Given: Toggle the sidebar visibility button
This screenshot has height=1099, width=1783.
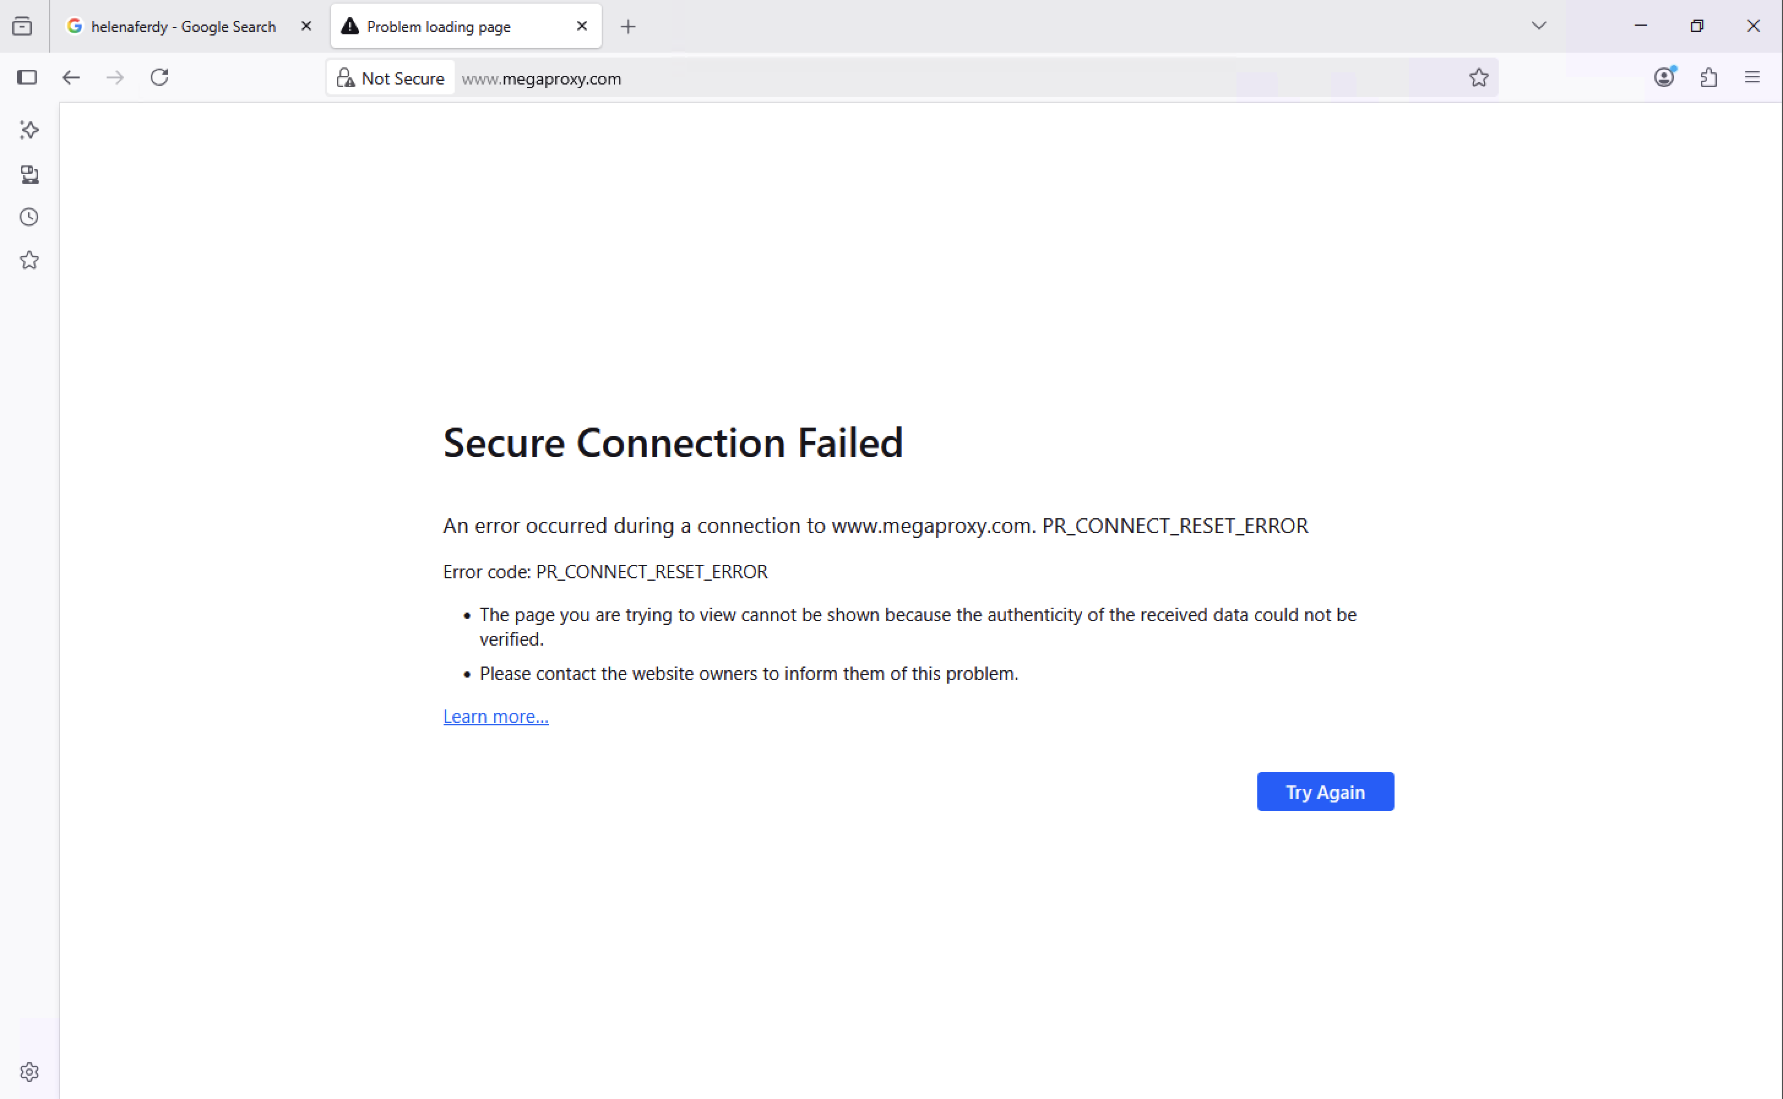Looking at the screenshot, I should pos(27,77).
